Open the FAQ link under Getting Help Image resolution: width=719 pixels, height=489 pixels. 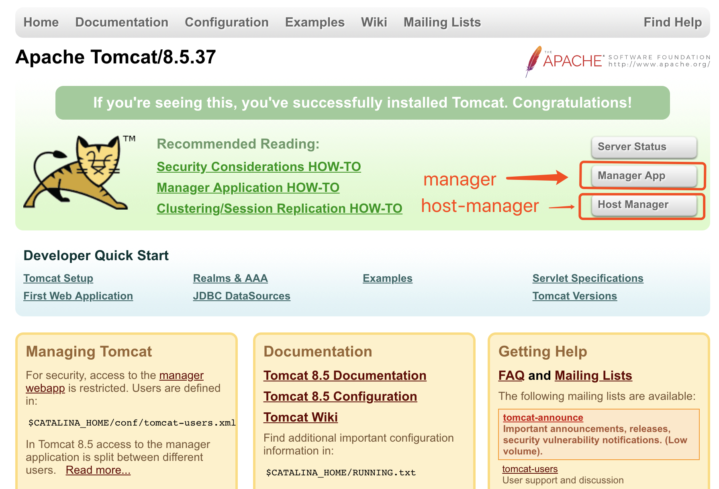point(511,375)
